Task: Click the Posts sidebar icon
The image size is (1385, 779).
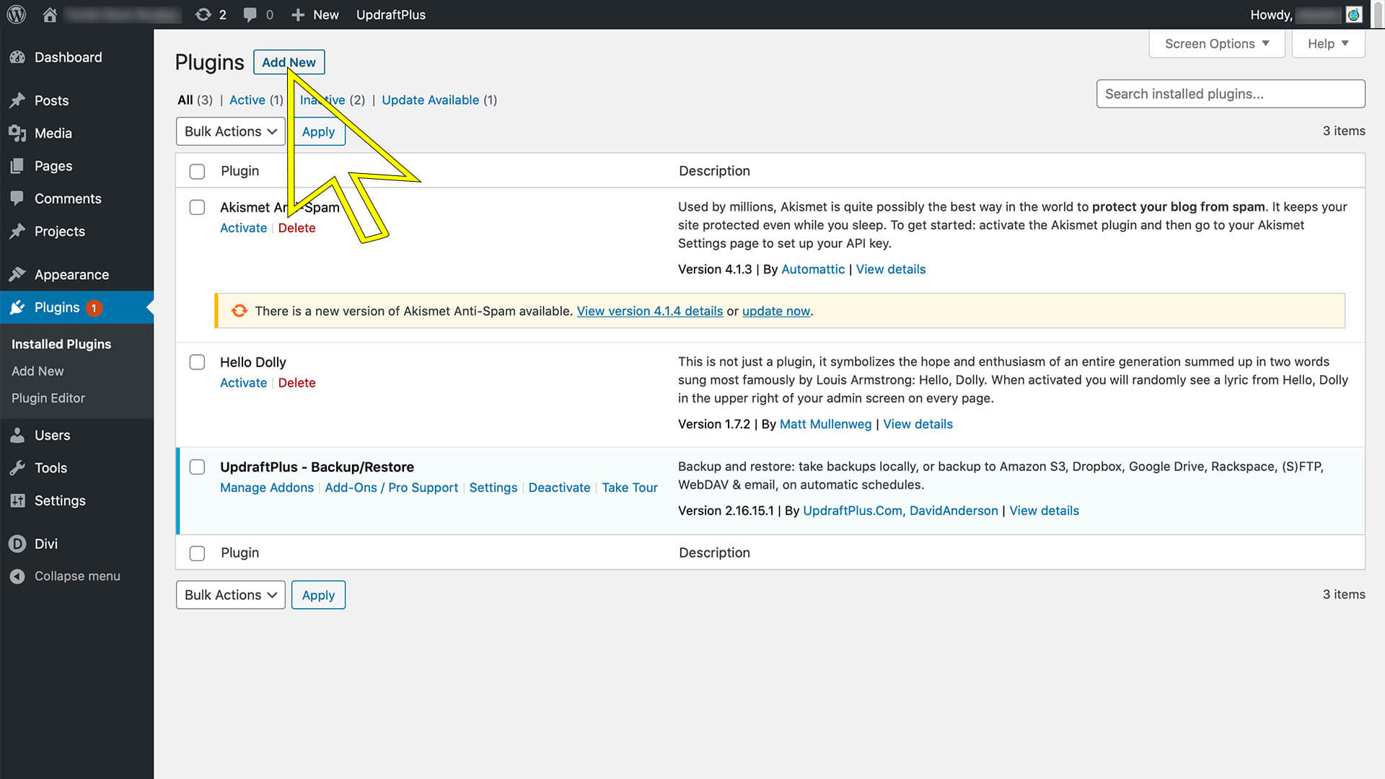Action: (x=17, y=100)
